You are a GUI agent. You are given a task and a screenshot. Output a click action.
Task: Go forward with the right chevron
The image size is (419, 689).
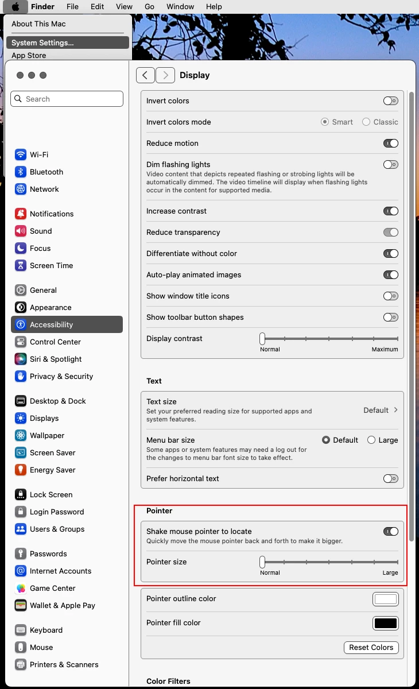[165, 75]
